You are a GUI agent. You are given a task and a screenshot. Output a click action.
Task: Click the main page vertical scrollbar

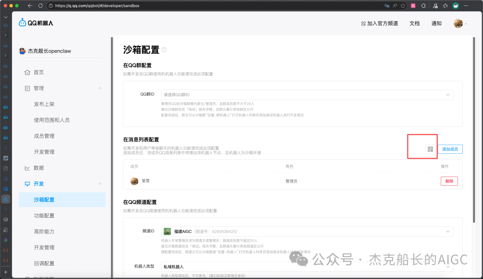474,130
